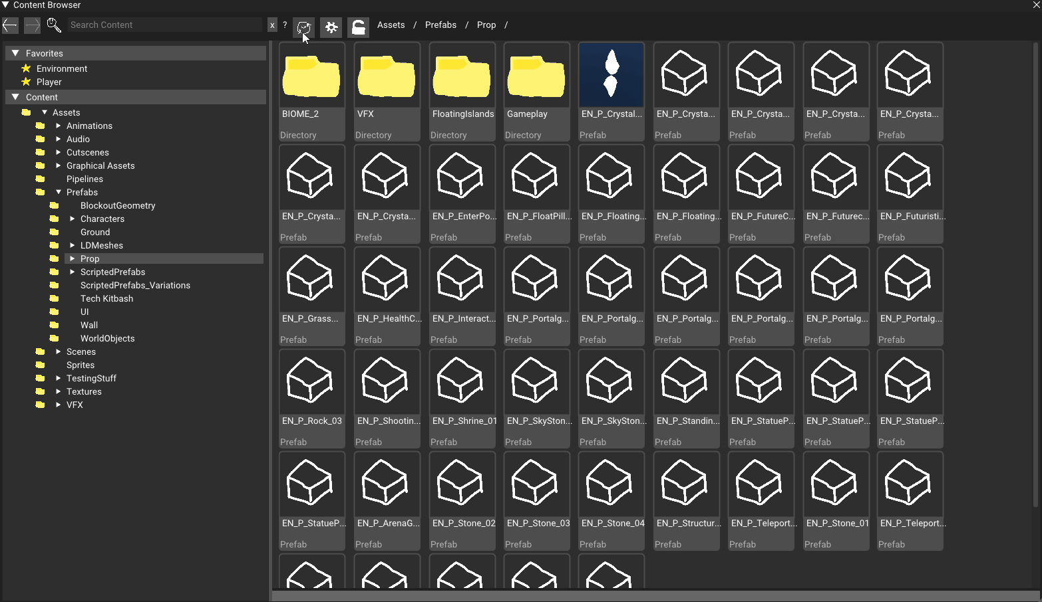
Task: Click the magnifying glass search icon
Action: 54,25
